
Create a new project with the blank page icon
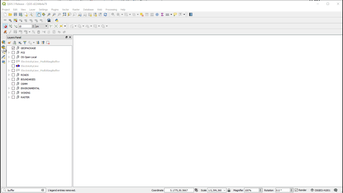5,14
